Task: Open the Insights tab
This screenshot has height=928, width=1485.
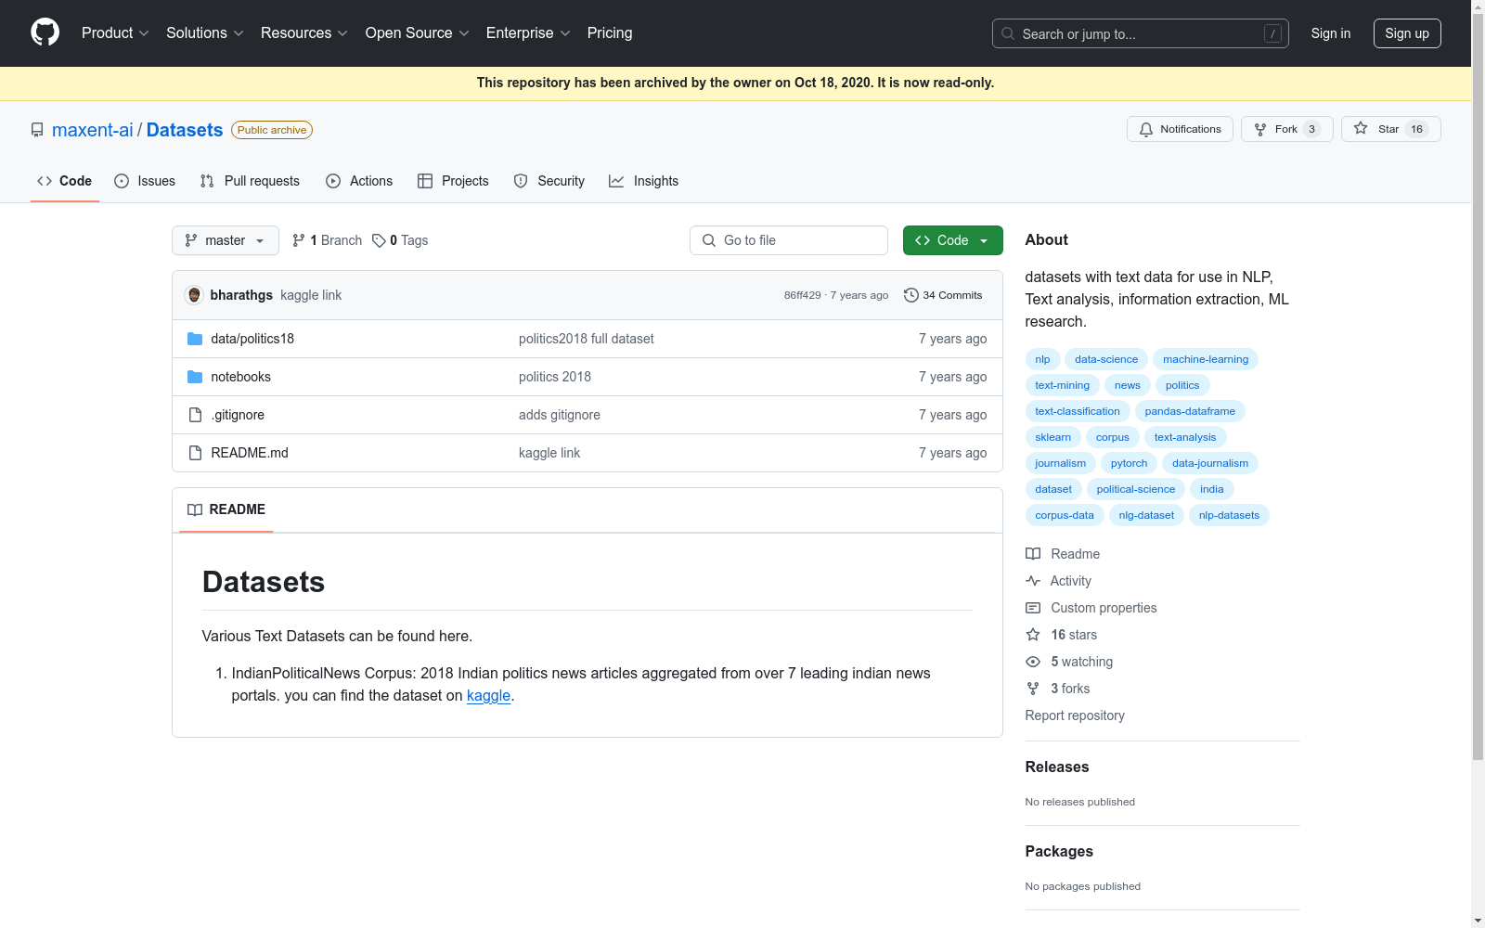Action: click(643, 181)
